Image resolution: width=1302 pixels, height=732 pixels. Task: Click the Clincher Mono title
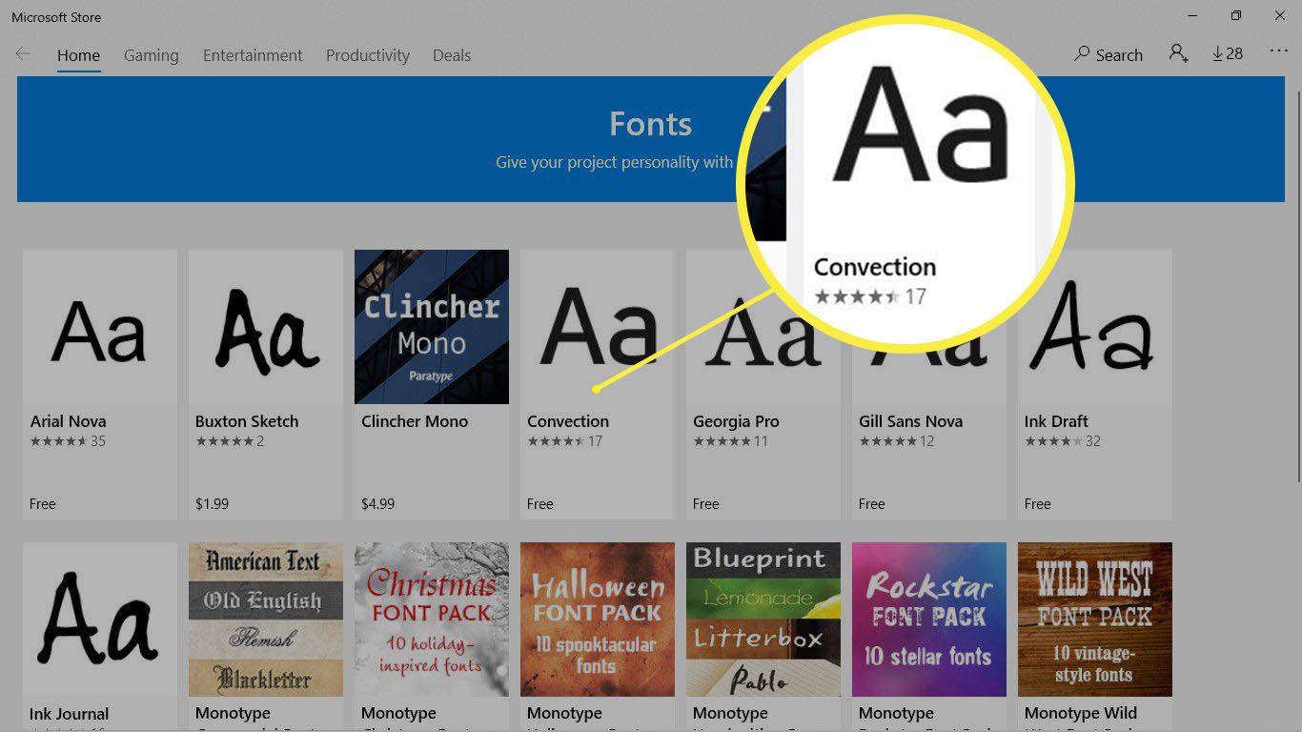[415, 421]
